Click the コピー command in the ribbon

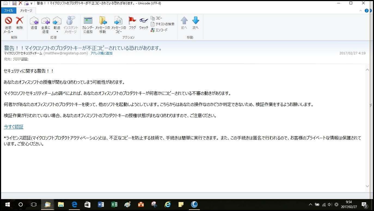coord(157,18)
